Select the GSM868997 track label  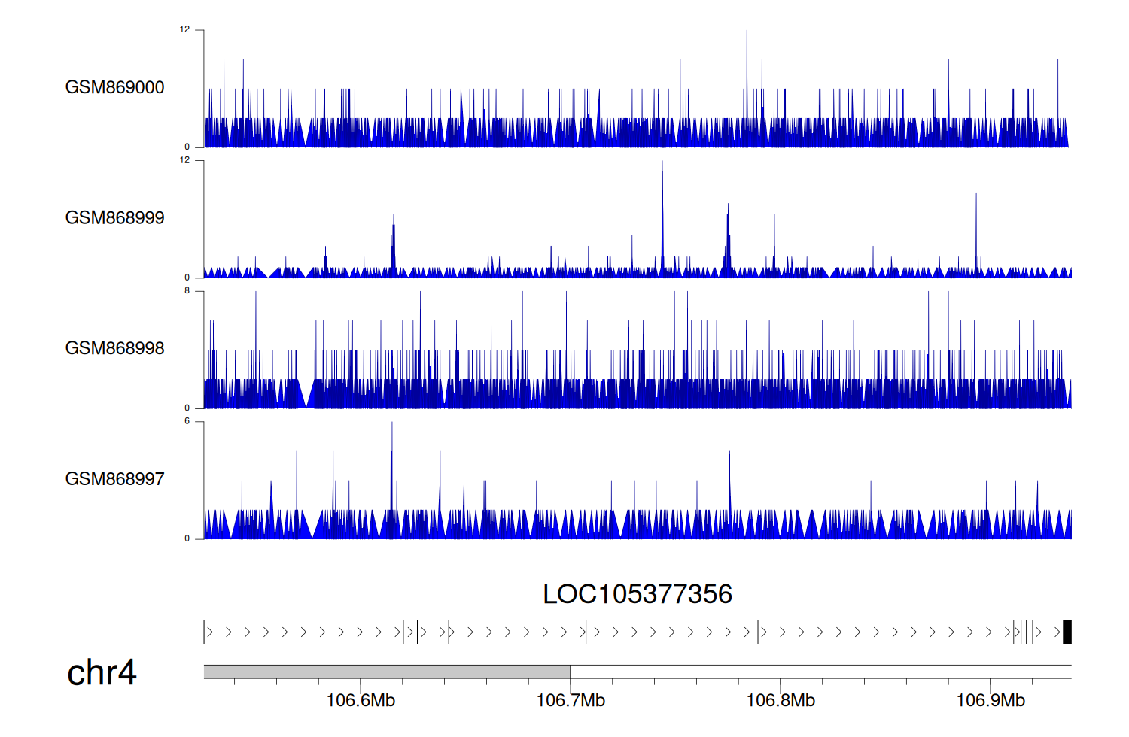point(114,479)
